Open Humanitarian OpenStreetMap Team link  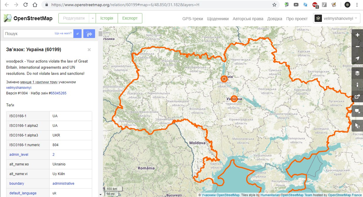coord(286,195)
